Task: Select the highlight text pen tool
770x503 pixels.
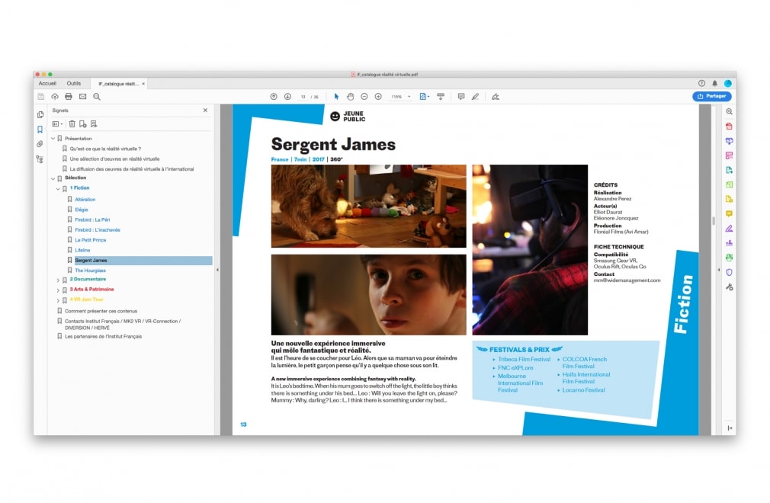Action: (x=475, y=97)
